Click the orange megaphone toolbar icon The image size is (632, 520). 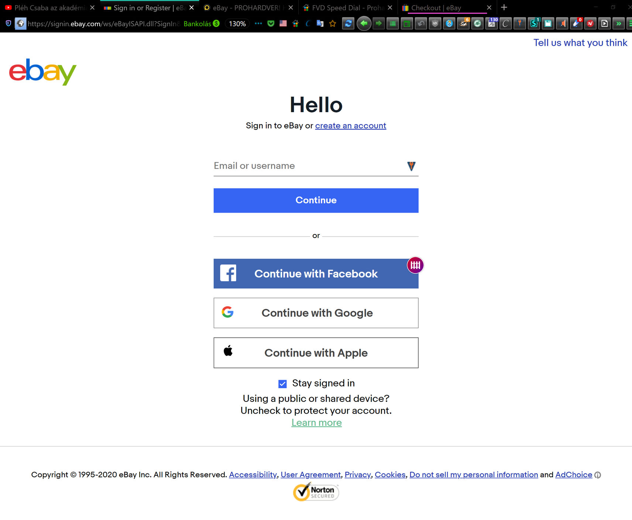(x=562, y=24)
